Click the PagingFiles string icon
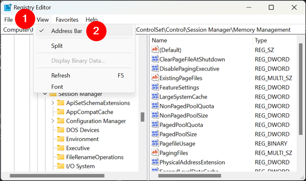The width and height of the screenshot is (306, 181). coord(155,152)
